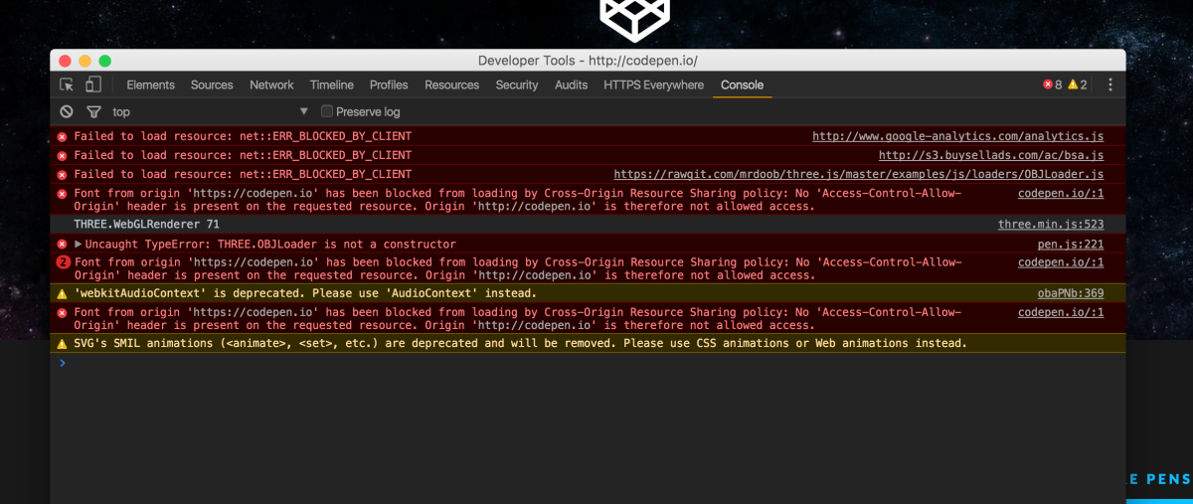Switch to the Sources tab
This screenshot has height=504, width=1193.
click(212, 85)
